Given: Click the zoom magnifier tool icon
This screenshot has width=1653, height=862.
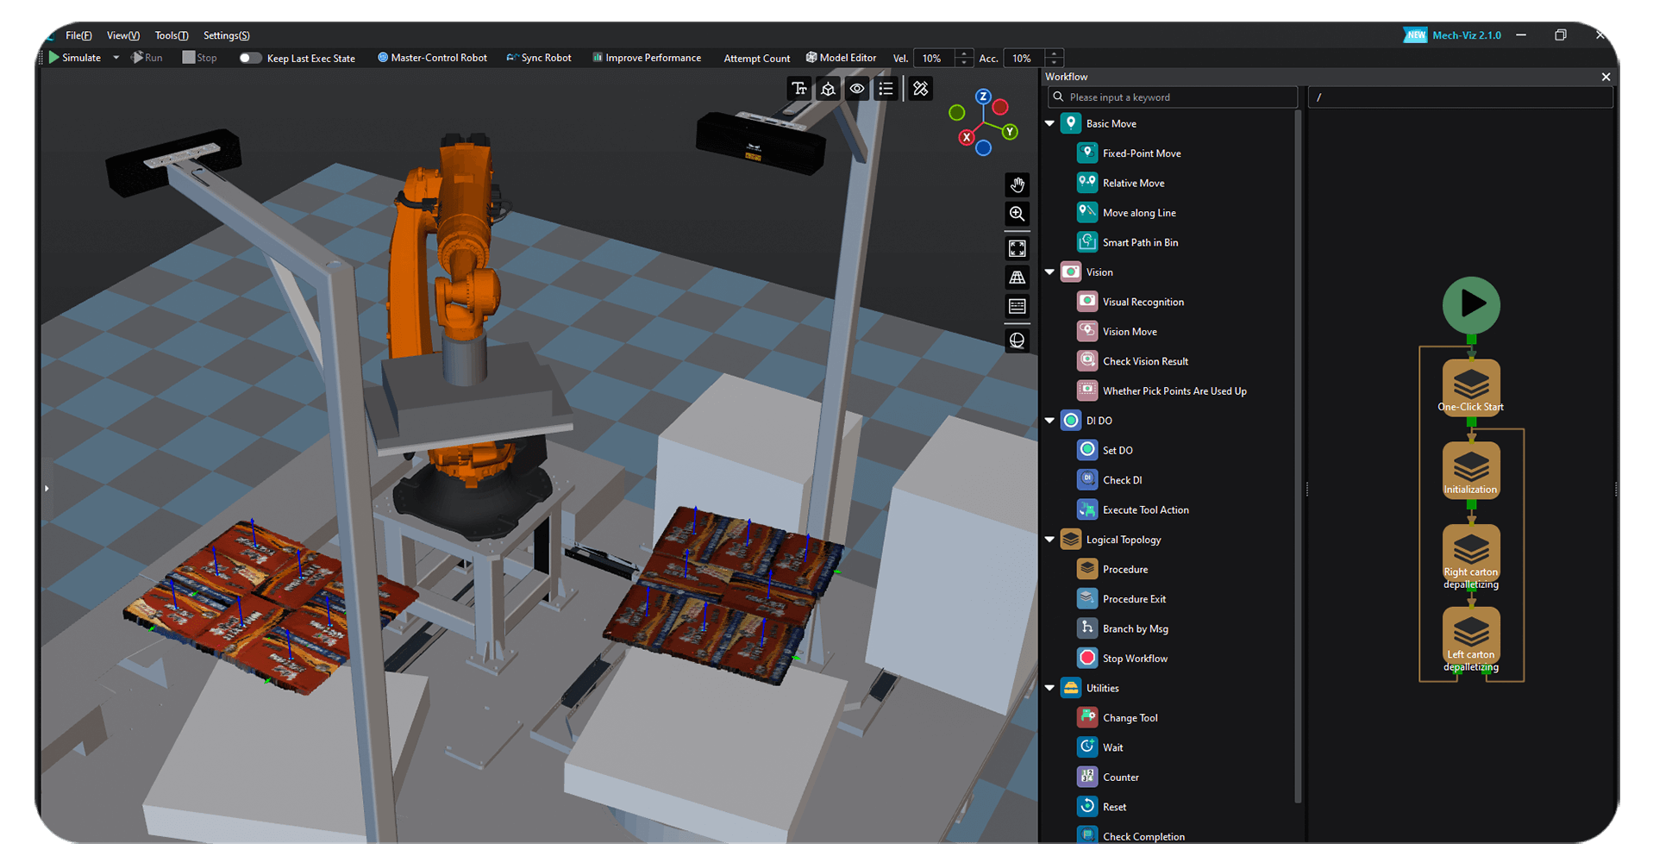Looking at the screenshot, I should click(1017, 214).
